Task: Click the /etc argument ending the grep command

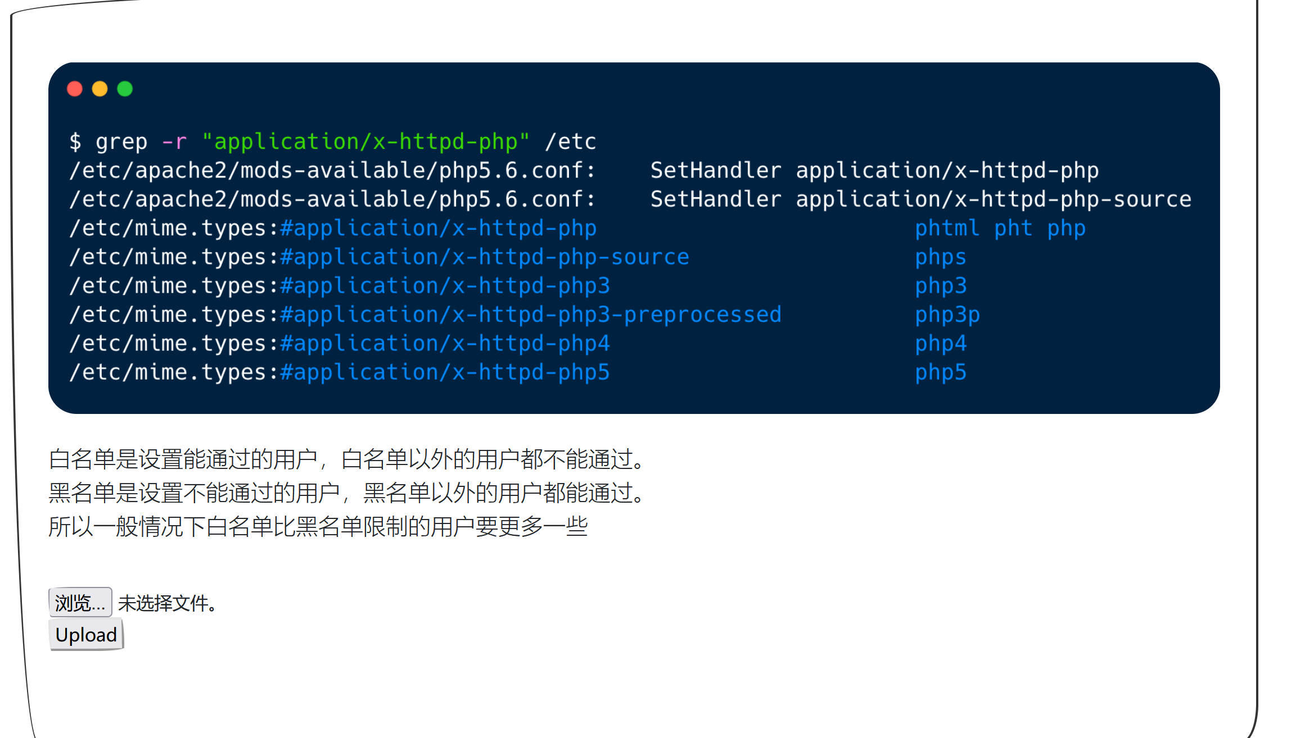Action: [570, 142]
